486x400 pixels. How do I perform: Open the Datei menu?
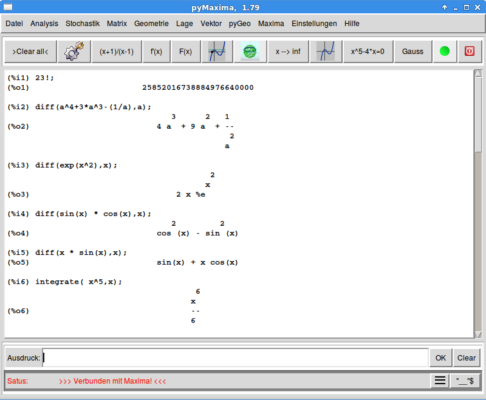pyautogui.click(x=14, y=24)
